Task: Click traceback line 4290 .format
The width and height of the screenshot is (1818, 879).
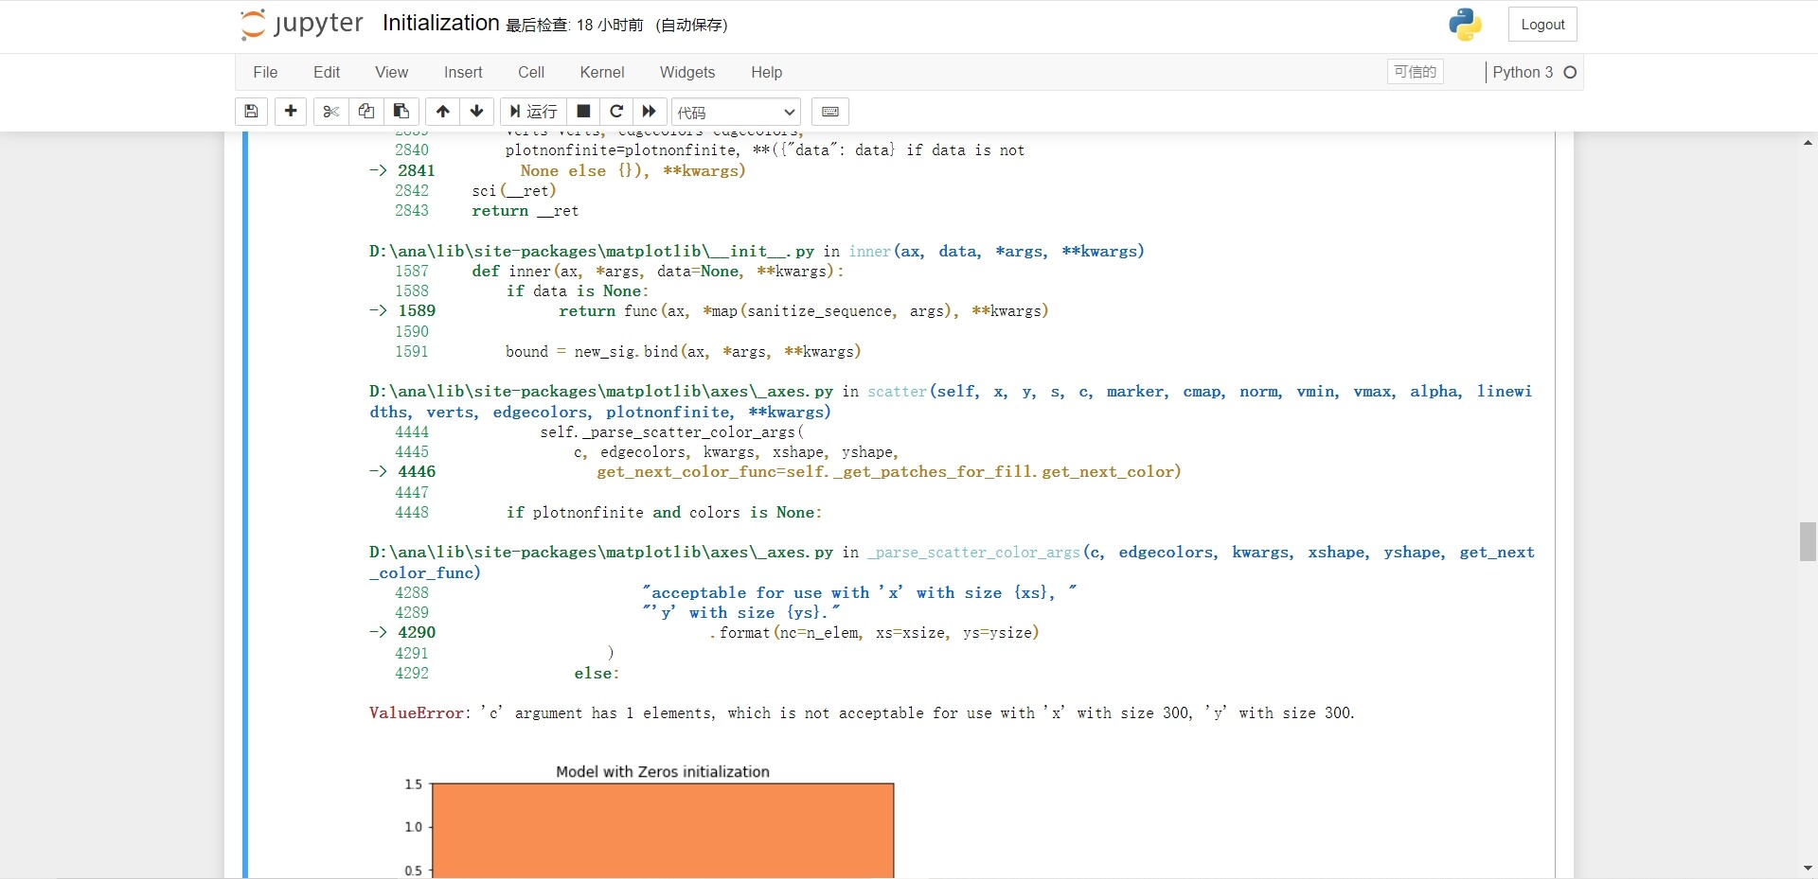Action: pos(704,632)
